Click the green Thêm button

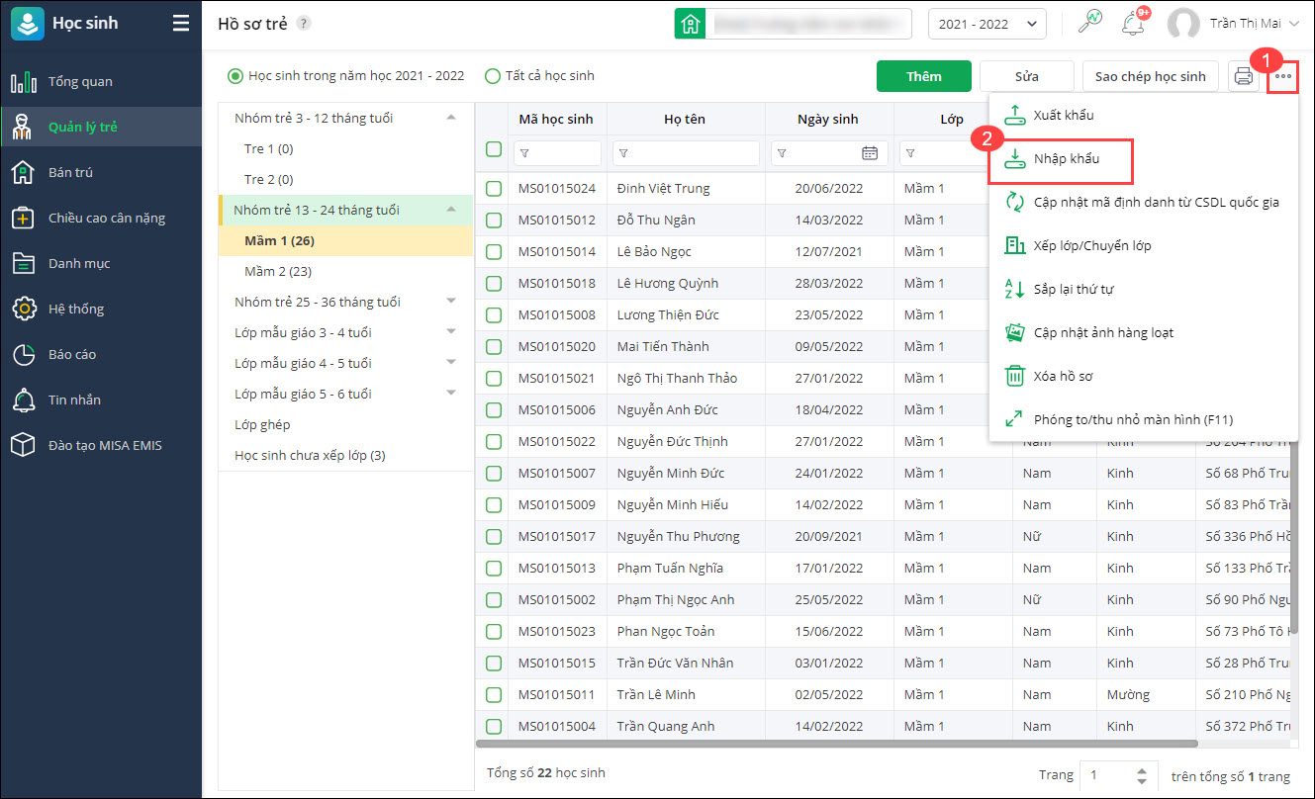coord(923,76)
